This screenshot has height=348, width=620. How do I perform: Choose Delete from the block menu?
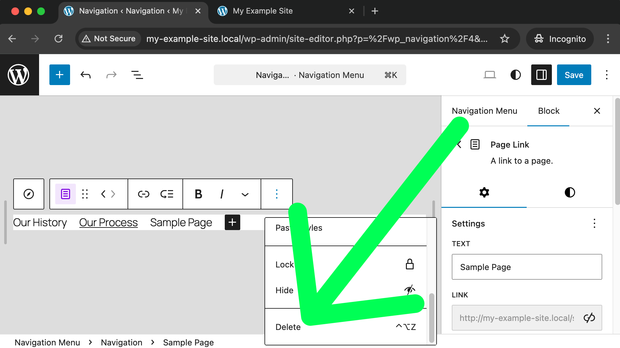coord(288,327)
